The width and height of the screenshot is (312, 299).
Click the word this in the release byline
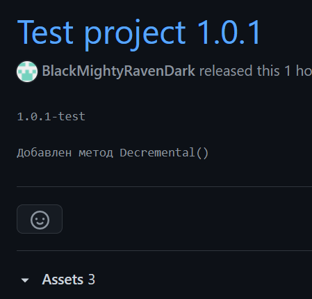pos(268,71)
